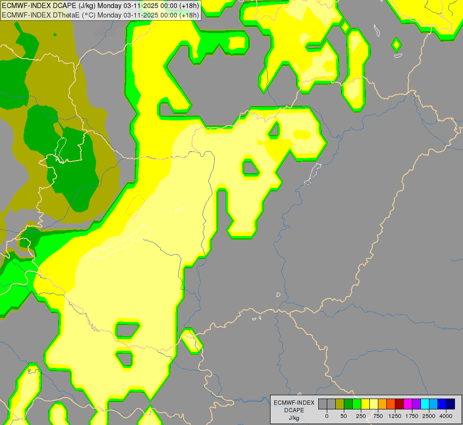This screenshot has height=425, width=463.
Task: Click the legend label '4000'
Action: point(446,416)
